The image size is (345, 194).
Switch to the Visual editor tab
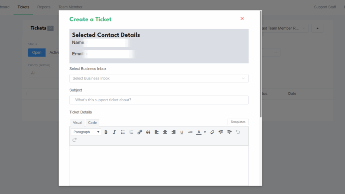tap(77, 123)
